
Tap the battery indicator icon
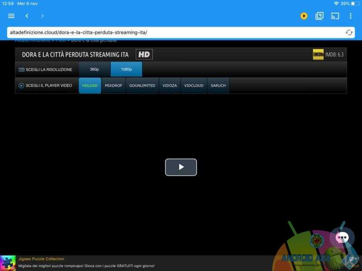pyautogui.click(x=355, y=4)
